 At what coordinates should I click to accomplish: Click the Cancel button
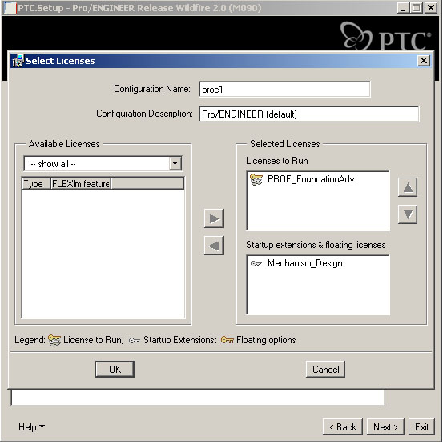[x=325, y=370]
